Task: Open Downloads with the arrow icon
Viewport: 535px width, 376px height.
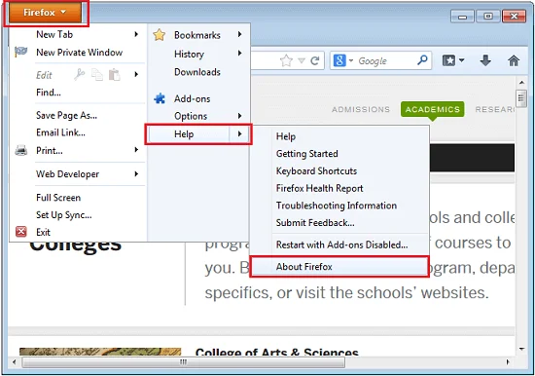Action: click(x=485, y=60)
